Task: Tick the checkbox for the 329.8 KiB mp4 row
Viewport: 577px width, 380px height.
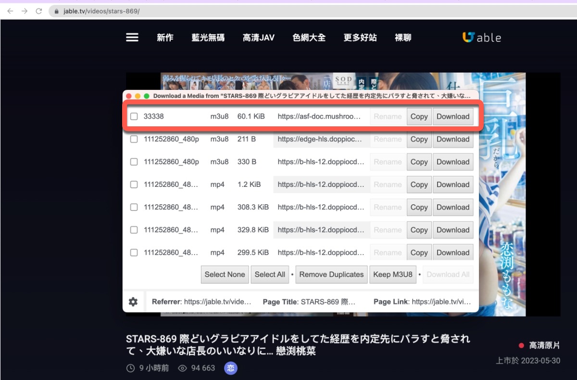Action: 134,230
